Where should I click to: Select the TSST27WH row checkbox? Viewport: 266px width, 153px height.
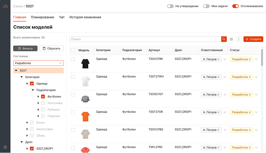pyautogui.click(x=73, y=77)
